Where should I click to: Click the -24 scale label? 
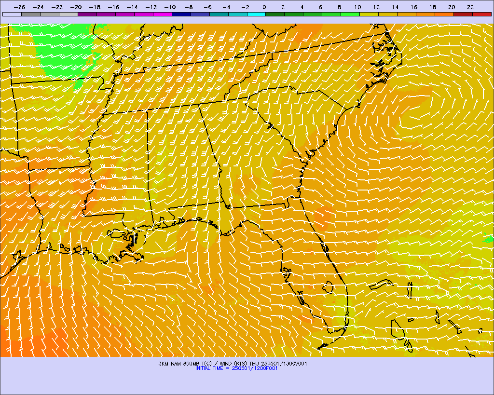pos(39,7)
